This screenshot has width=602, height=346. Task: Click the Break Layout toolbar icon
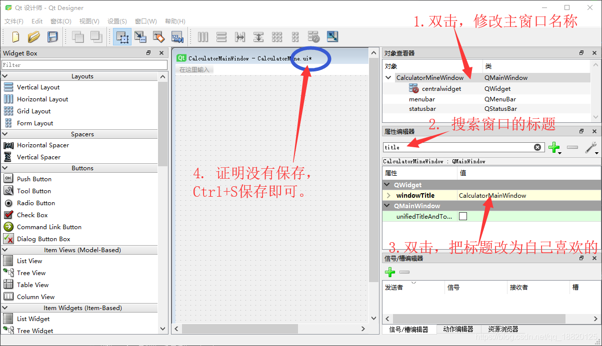314,36
